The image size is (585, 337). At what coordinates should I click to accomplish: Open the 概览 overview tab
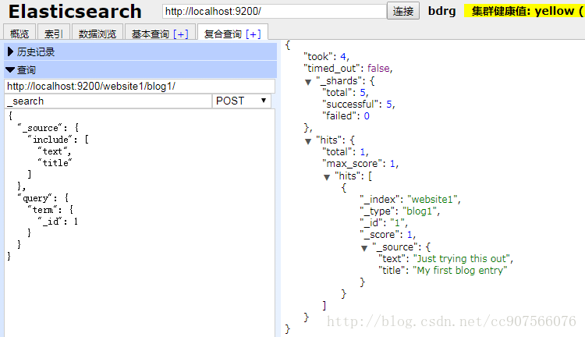19,34
